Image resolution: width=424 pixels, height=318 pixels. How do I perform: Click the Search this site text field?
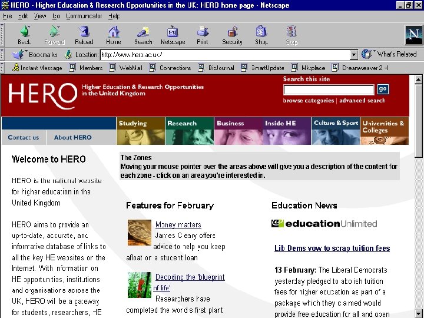tap(329, 90)
